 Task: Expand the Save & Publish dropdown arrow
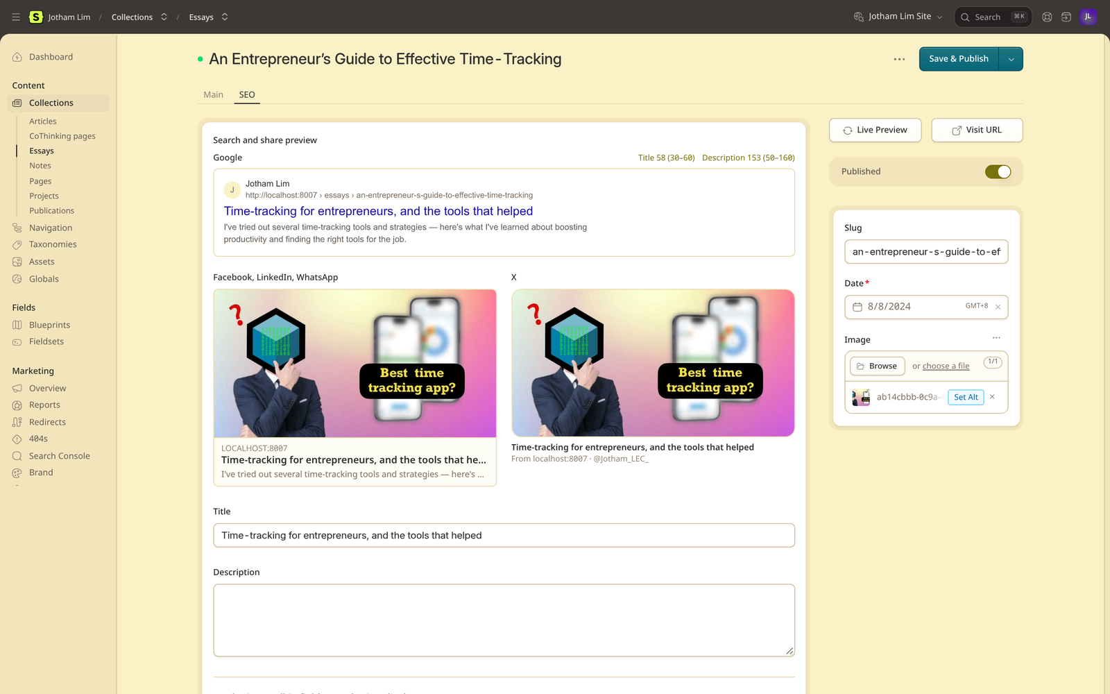[x=1011, y=59]
